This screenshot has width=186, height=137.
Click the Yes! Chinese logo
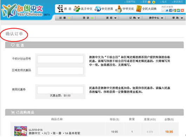22,11
